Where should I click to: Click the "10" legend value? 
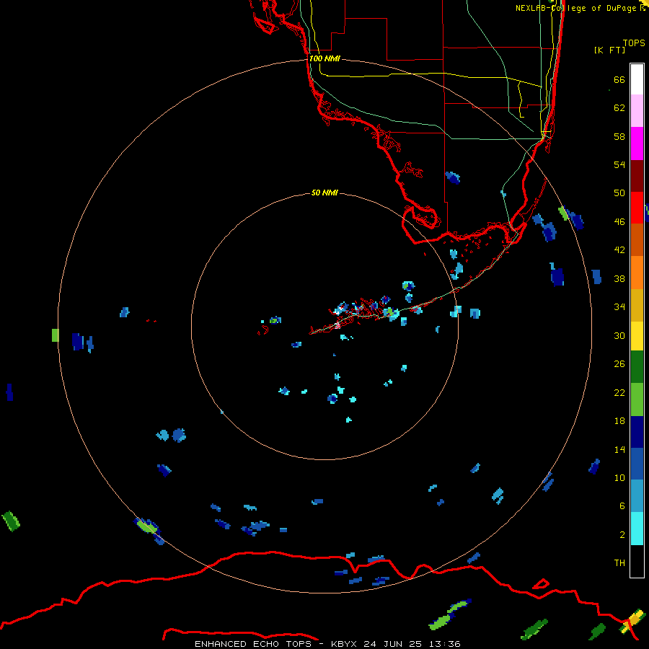click(619, 478)
